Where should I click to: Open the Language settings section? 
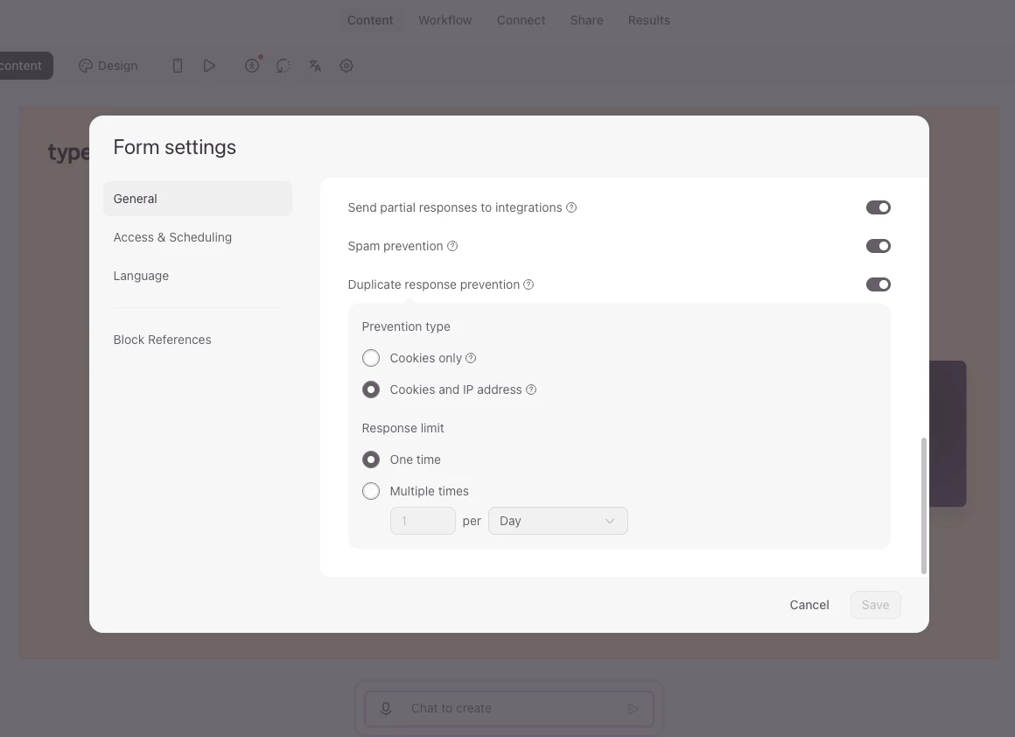141,276
